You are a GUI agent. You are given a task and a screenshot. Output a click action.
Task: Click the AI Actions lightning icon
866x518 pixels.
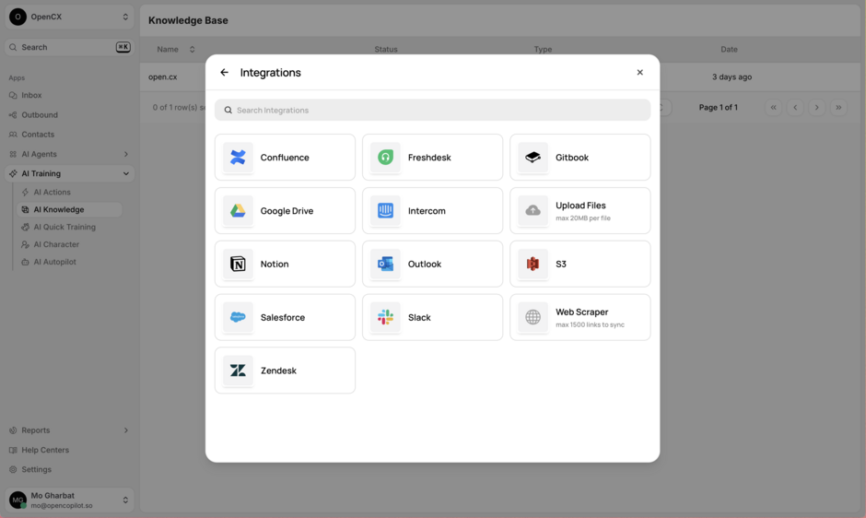click(x=25, y=193)
